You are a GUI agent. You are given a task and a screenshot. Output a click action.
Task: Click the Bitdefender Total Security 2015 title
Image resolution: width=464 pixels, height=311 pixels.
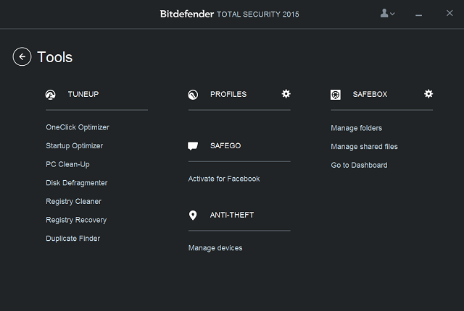[x=230, y=14]
